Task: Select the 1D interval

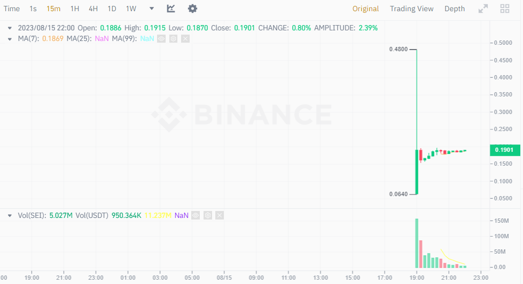Action: pyautogui.click(x=112, y=9)
